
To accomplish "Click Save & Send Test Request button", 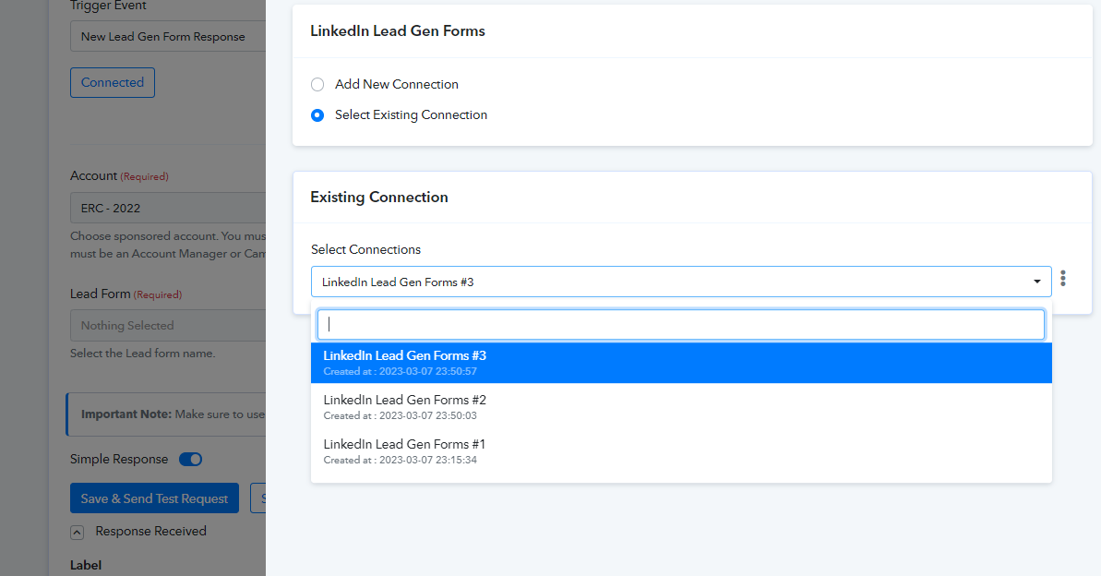I will click(154, 498).
